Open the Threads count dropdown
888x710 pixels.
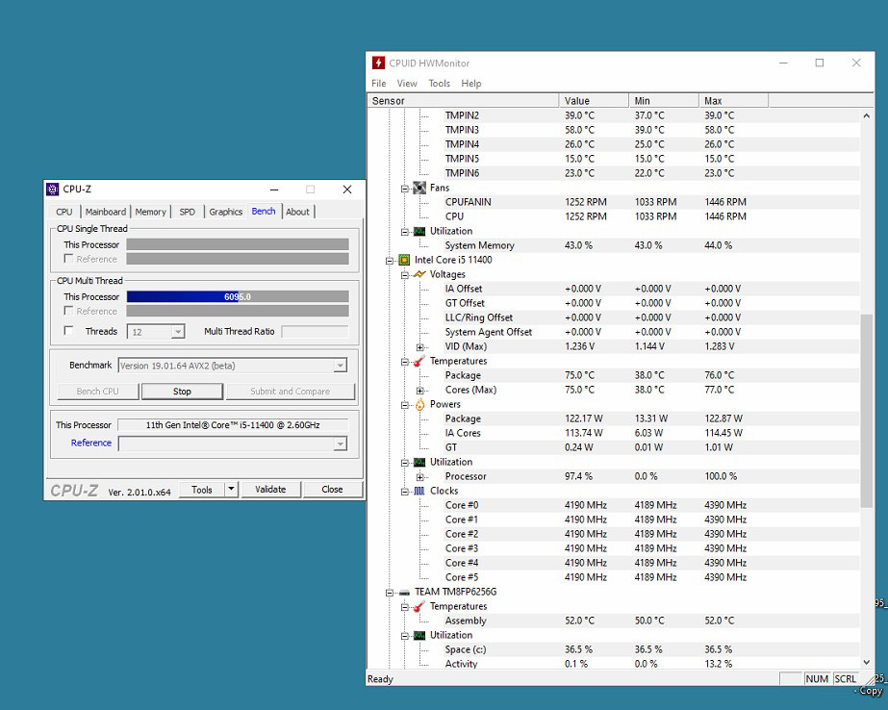click(178, 332)
